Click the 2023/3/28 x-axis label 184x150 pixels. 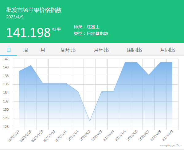[x=25, y=136]
